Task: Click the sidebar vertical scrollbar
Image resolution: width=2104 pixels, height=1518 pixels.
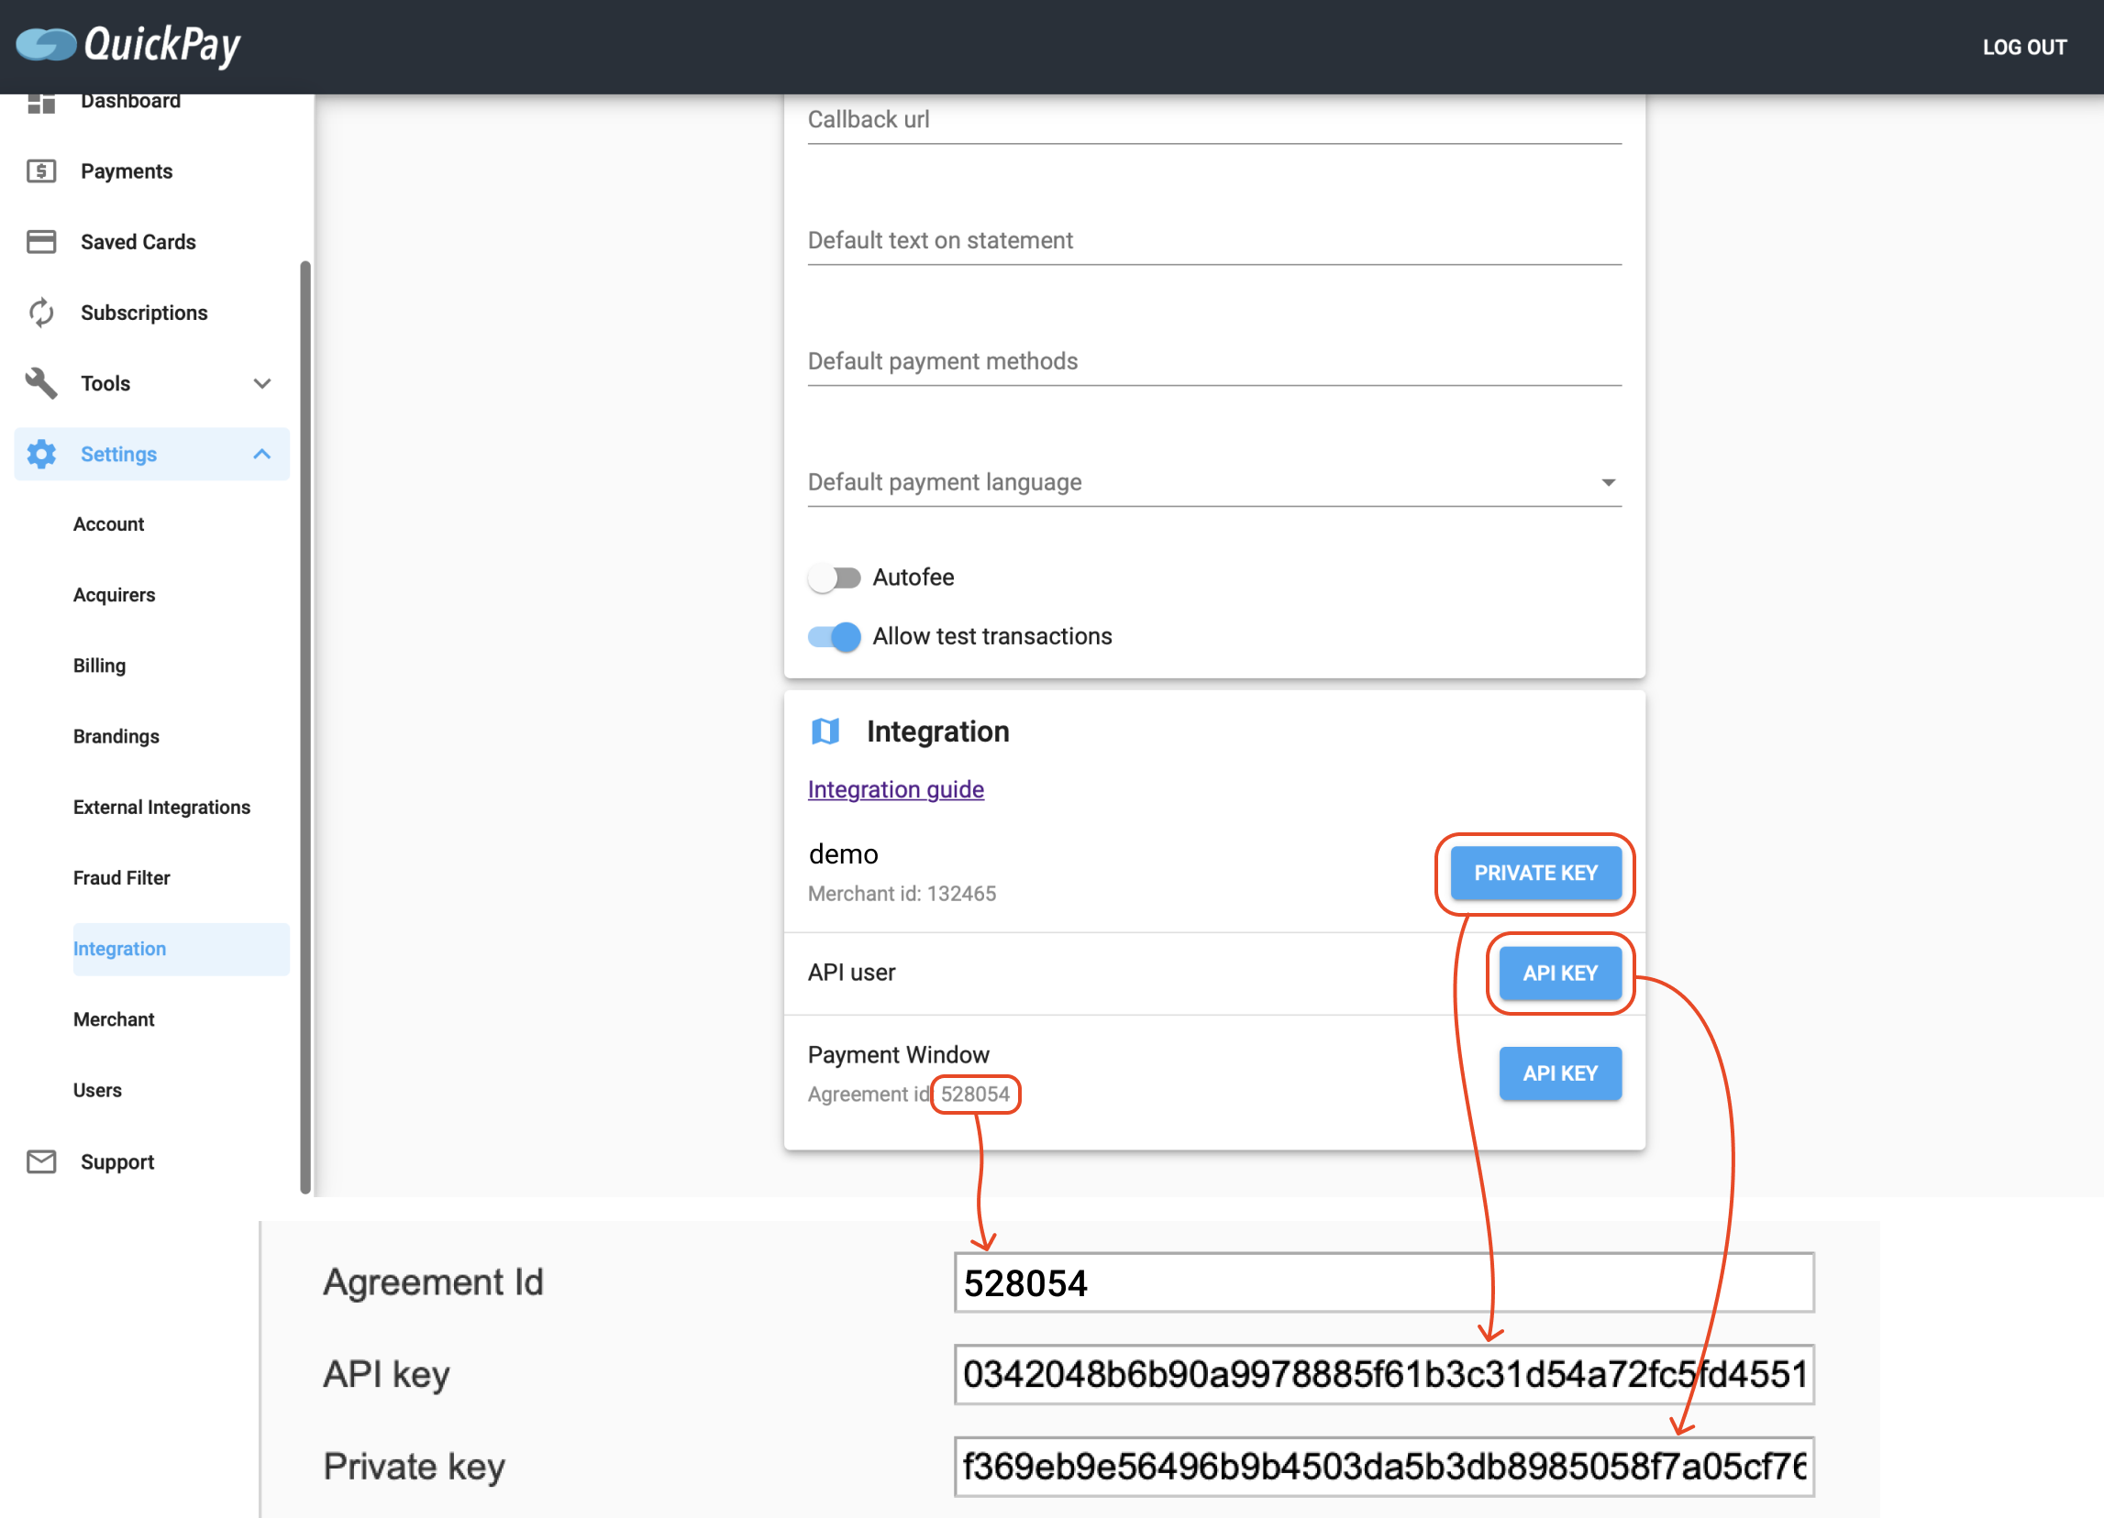Action: [305, 727]
